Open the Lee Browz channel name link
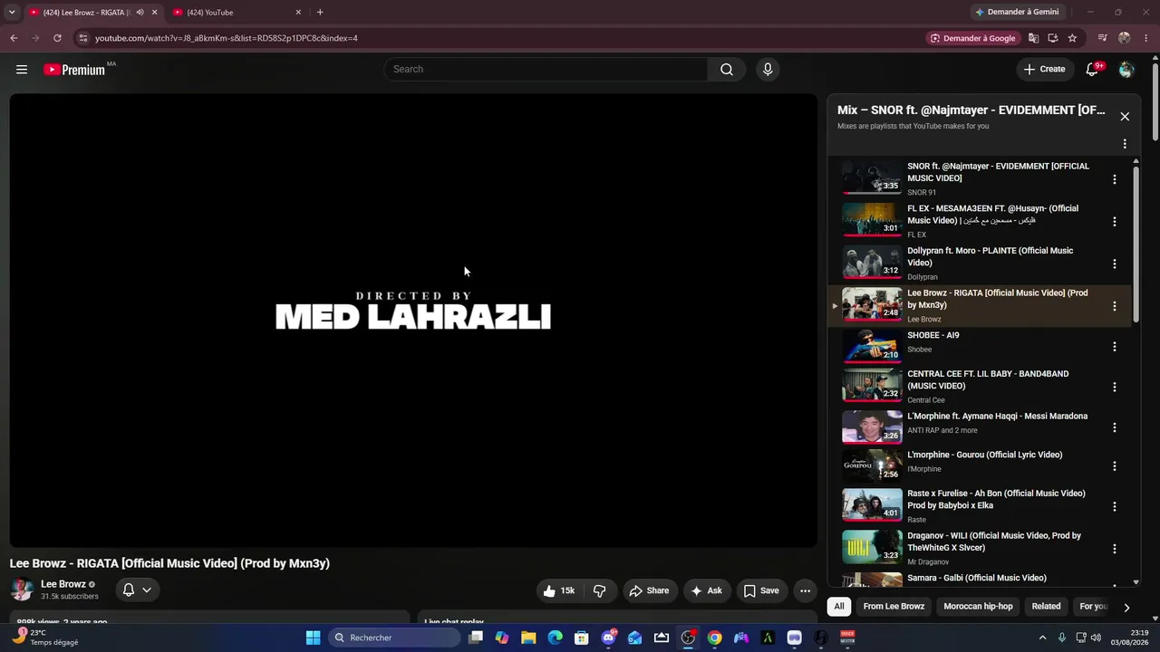The height and width of the screenshot is (652, 1160). tap(63, 584)
